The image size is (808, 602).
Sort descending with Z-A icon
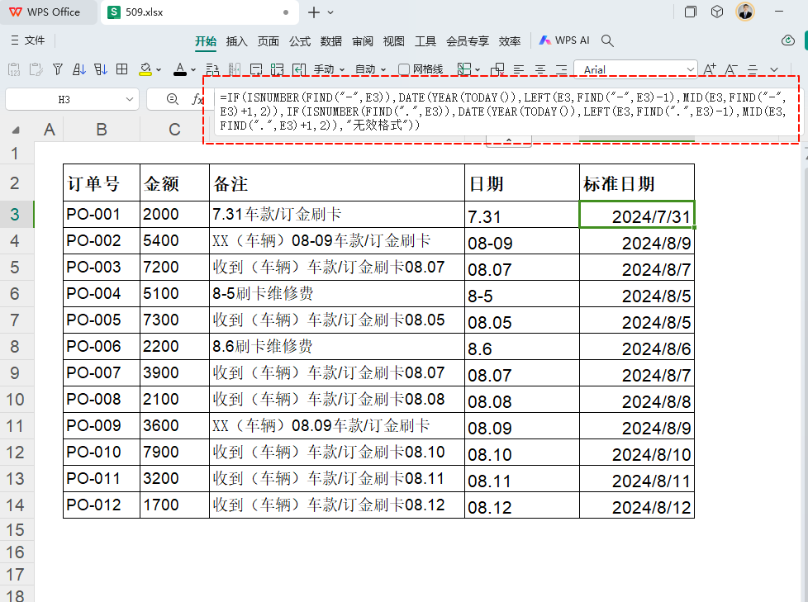101,69
